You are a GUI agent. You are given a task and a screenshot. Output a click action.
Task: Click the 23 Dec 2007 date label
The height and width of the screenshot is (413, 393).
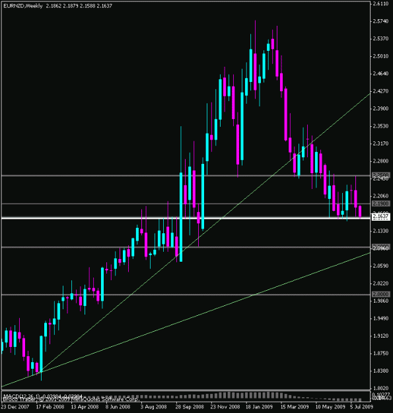pos(15,406)
